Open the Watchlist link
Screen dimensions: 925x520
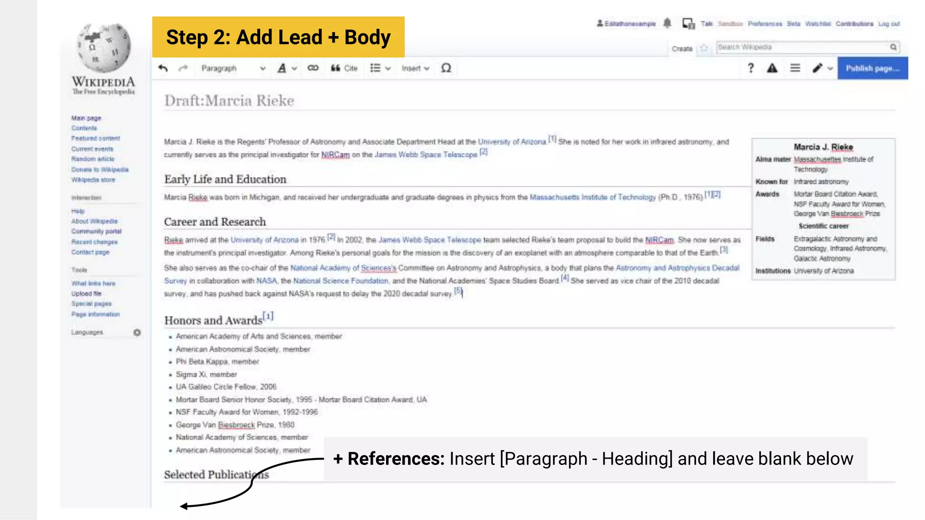tap(818, 23)
